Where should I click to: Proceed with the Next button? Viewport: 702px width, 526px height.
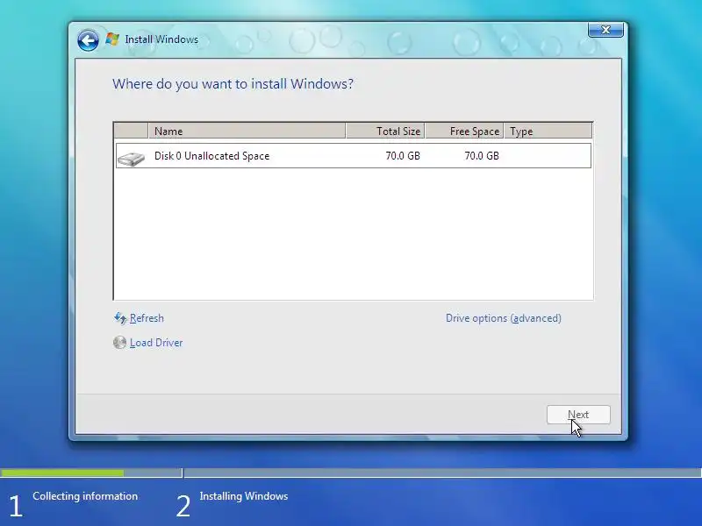point(578,415)
